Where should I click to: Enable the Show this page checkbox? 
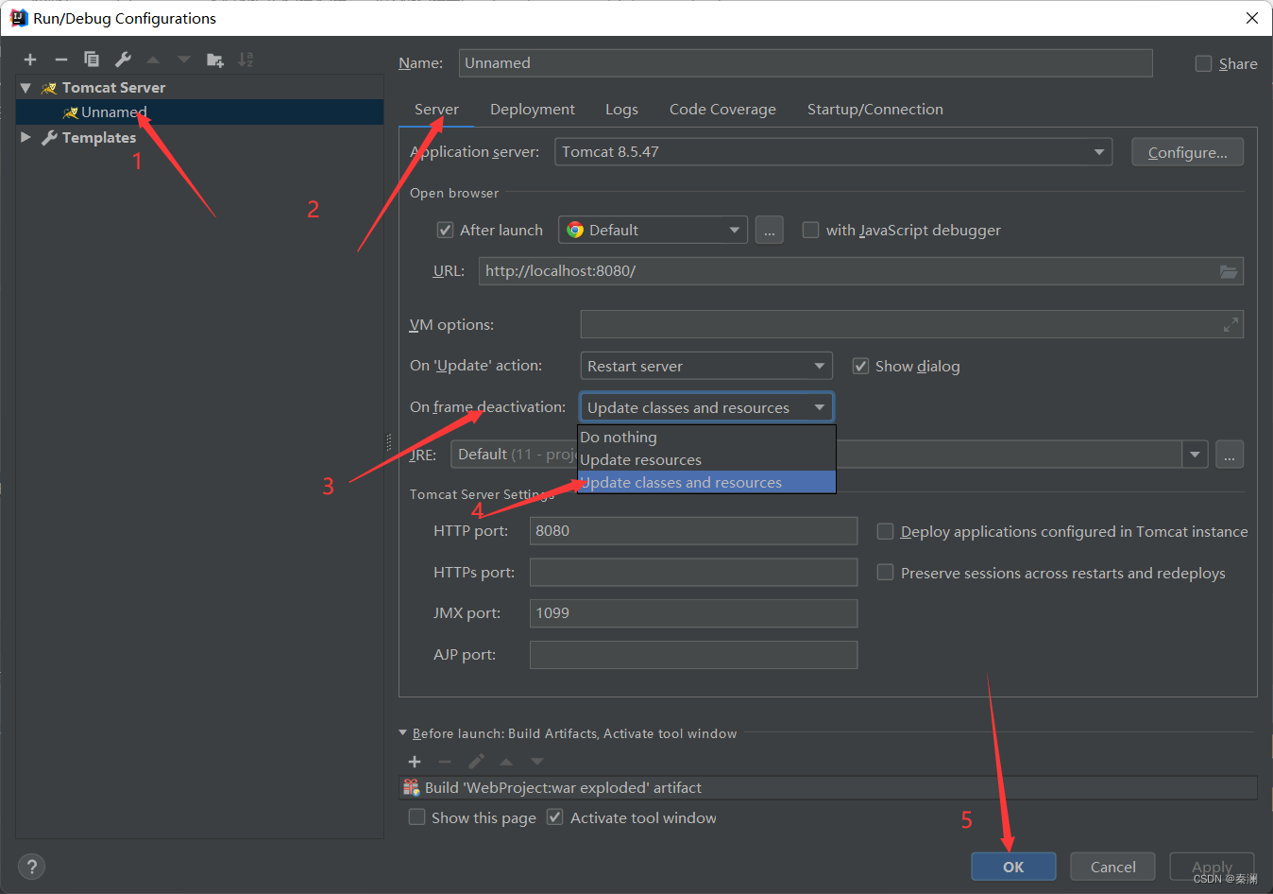(416, 817)
